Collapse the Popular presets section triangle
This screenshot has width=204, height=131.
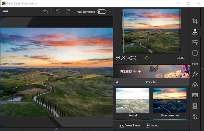tap(117, 82)
